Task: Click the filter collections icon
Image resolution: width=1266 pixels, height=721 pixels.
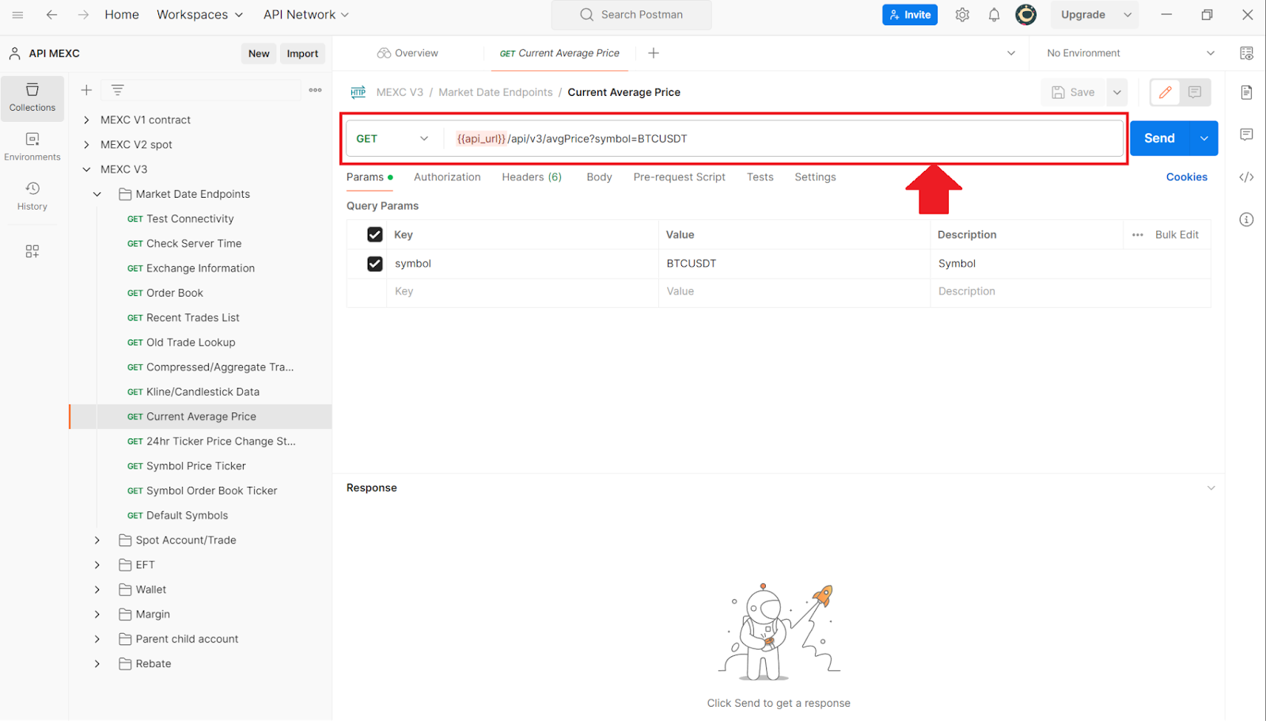Action: pos(117,90)
